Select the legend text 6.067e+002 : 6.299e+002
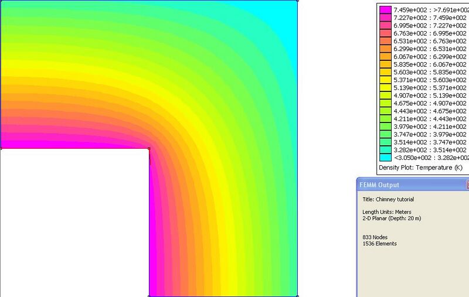The image size is (469, 297). click(430, 56)
